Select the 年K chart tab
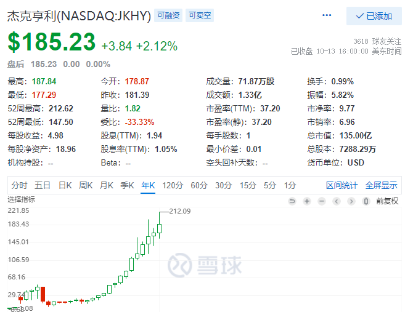This screenshot has width=413, height=312. pos(148,185)
